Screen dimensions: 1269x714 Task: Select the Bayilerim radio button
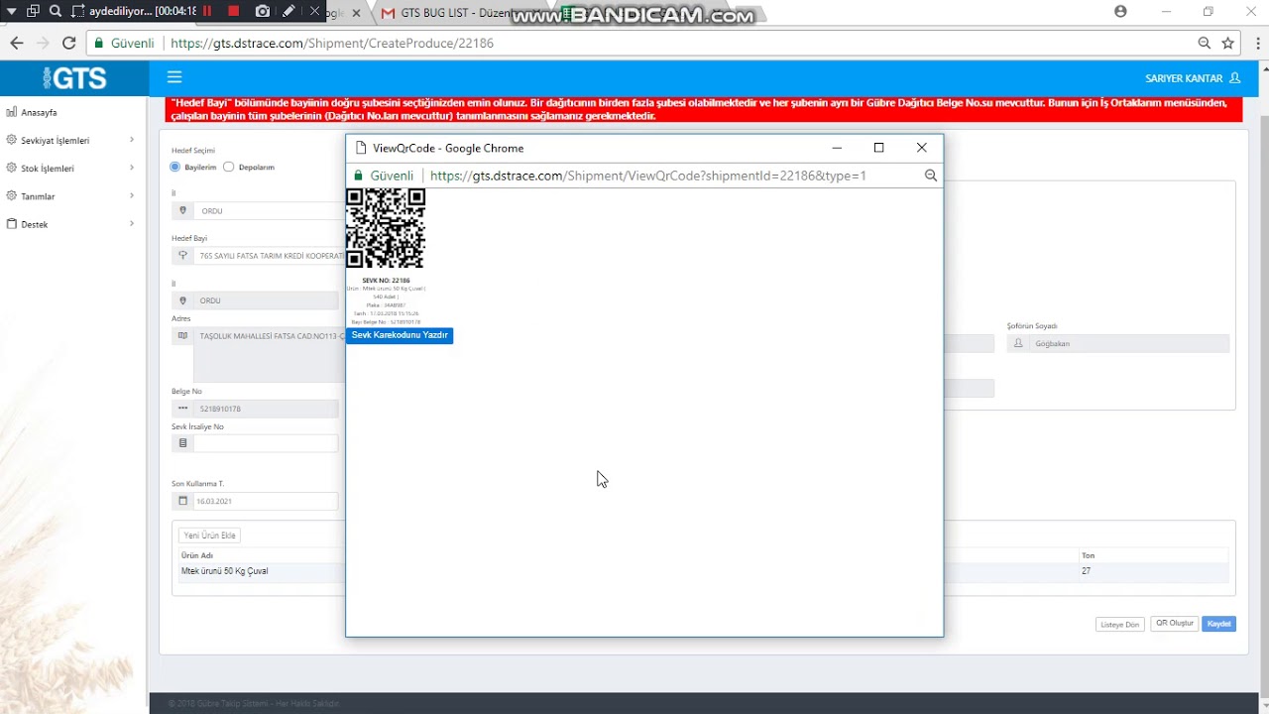175,167
